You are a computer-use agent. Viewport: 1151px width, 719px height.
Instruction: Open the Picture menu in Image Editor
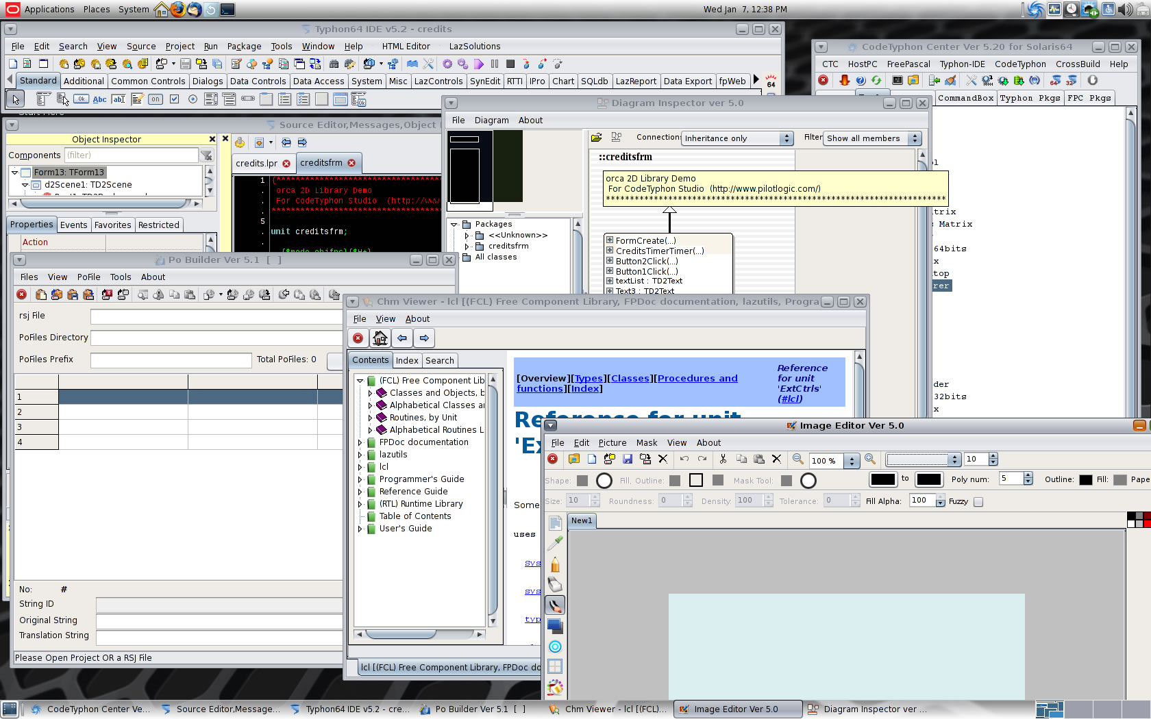click(612, 442)
